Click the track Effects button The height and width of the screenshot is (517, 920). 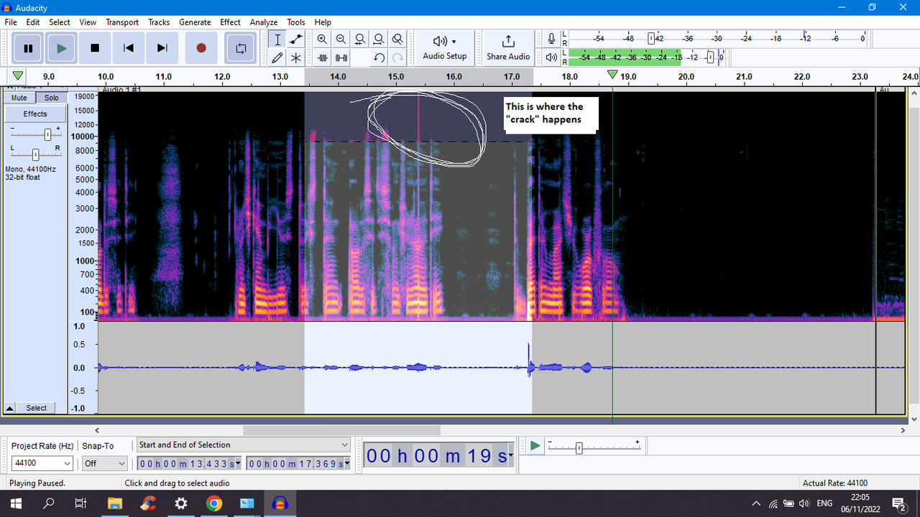pyautogui.click(x=34, y=114)
